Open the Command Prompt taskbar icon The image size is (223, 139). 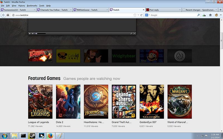pos(23,136)
